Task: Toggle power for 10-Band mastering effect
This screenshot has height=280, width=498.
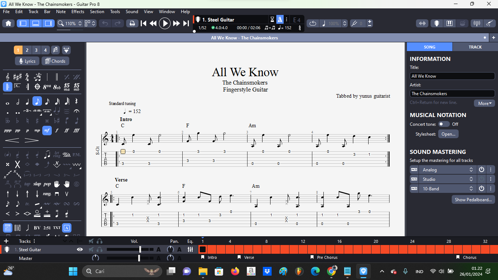Action: click(482, 188)
